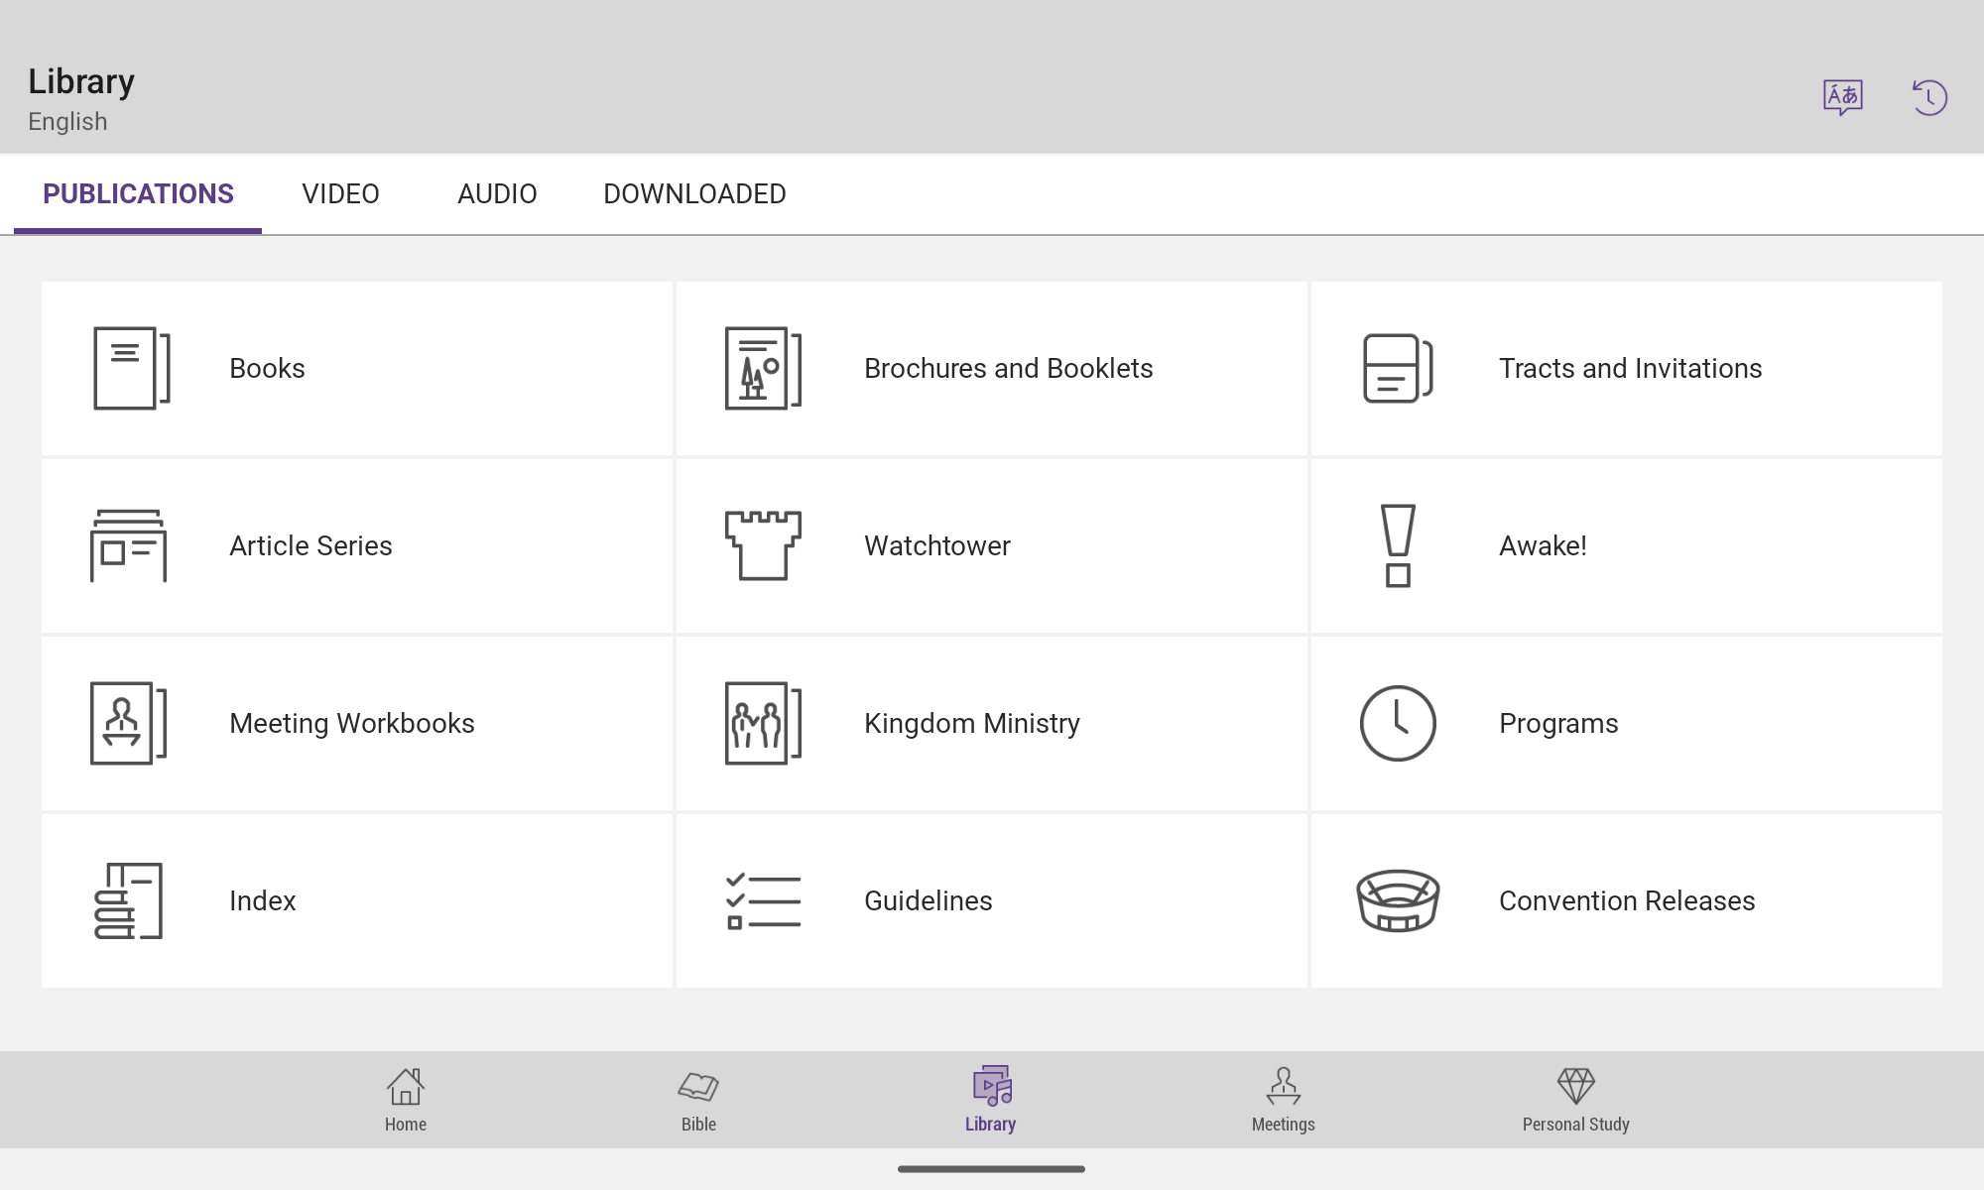The image size is (1984, 1190).
Task: Open Personal Study in bottom navigation
Action: point(1575,1100)
